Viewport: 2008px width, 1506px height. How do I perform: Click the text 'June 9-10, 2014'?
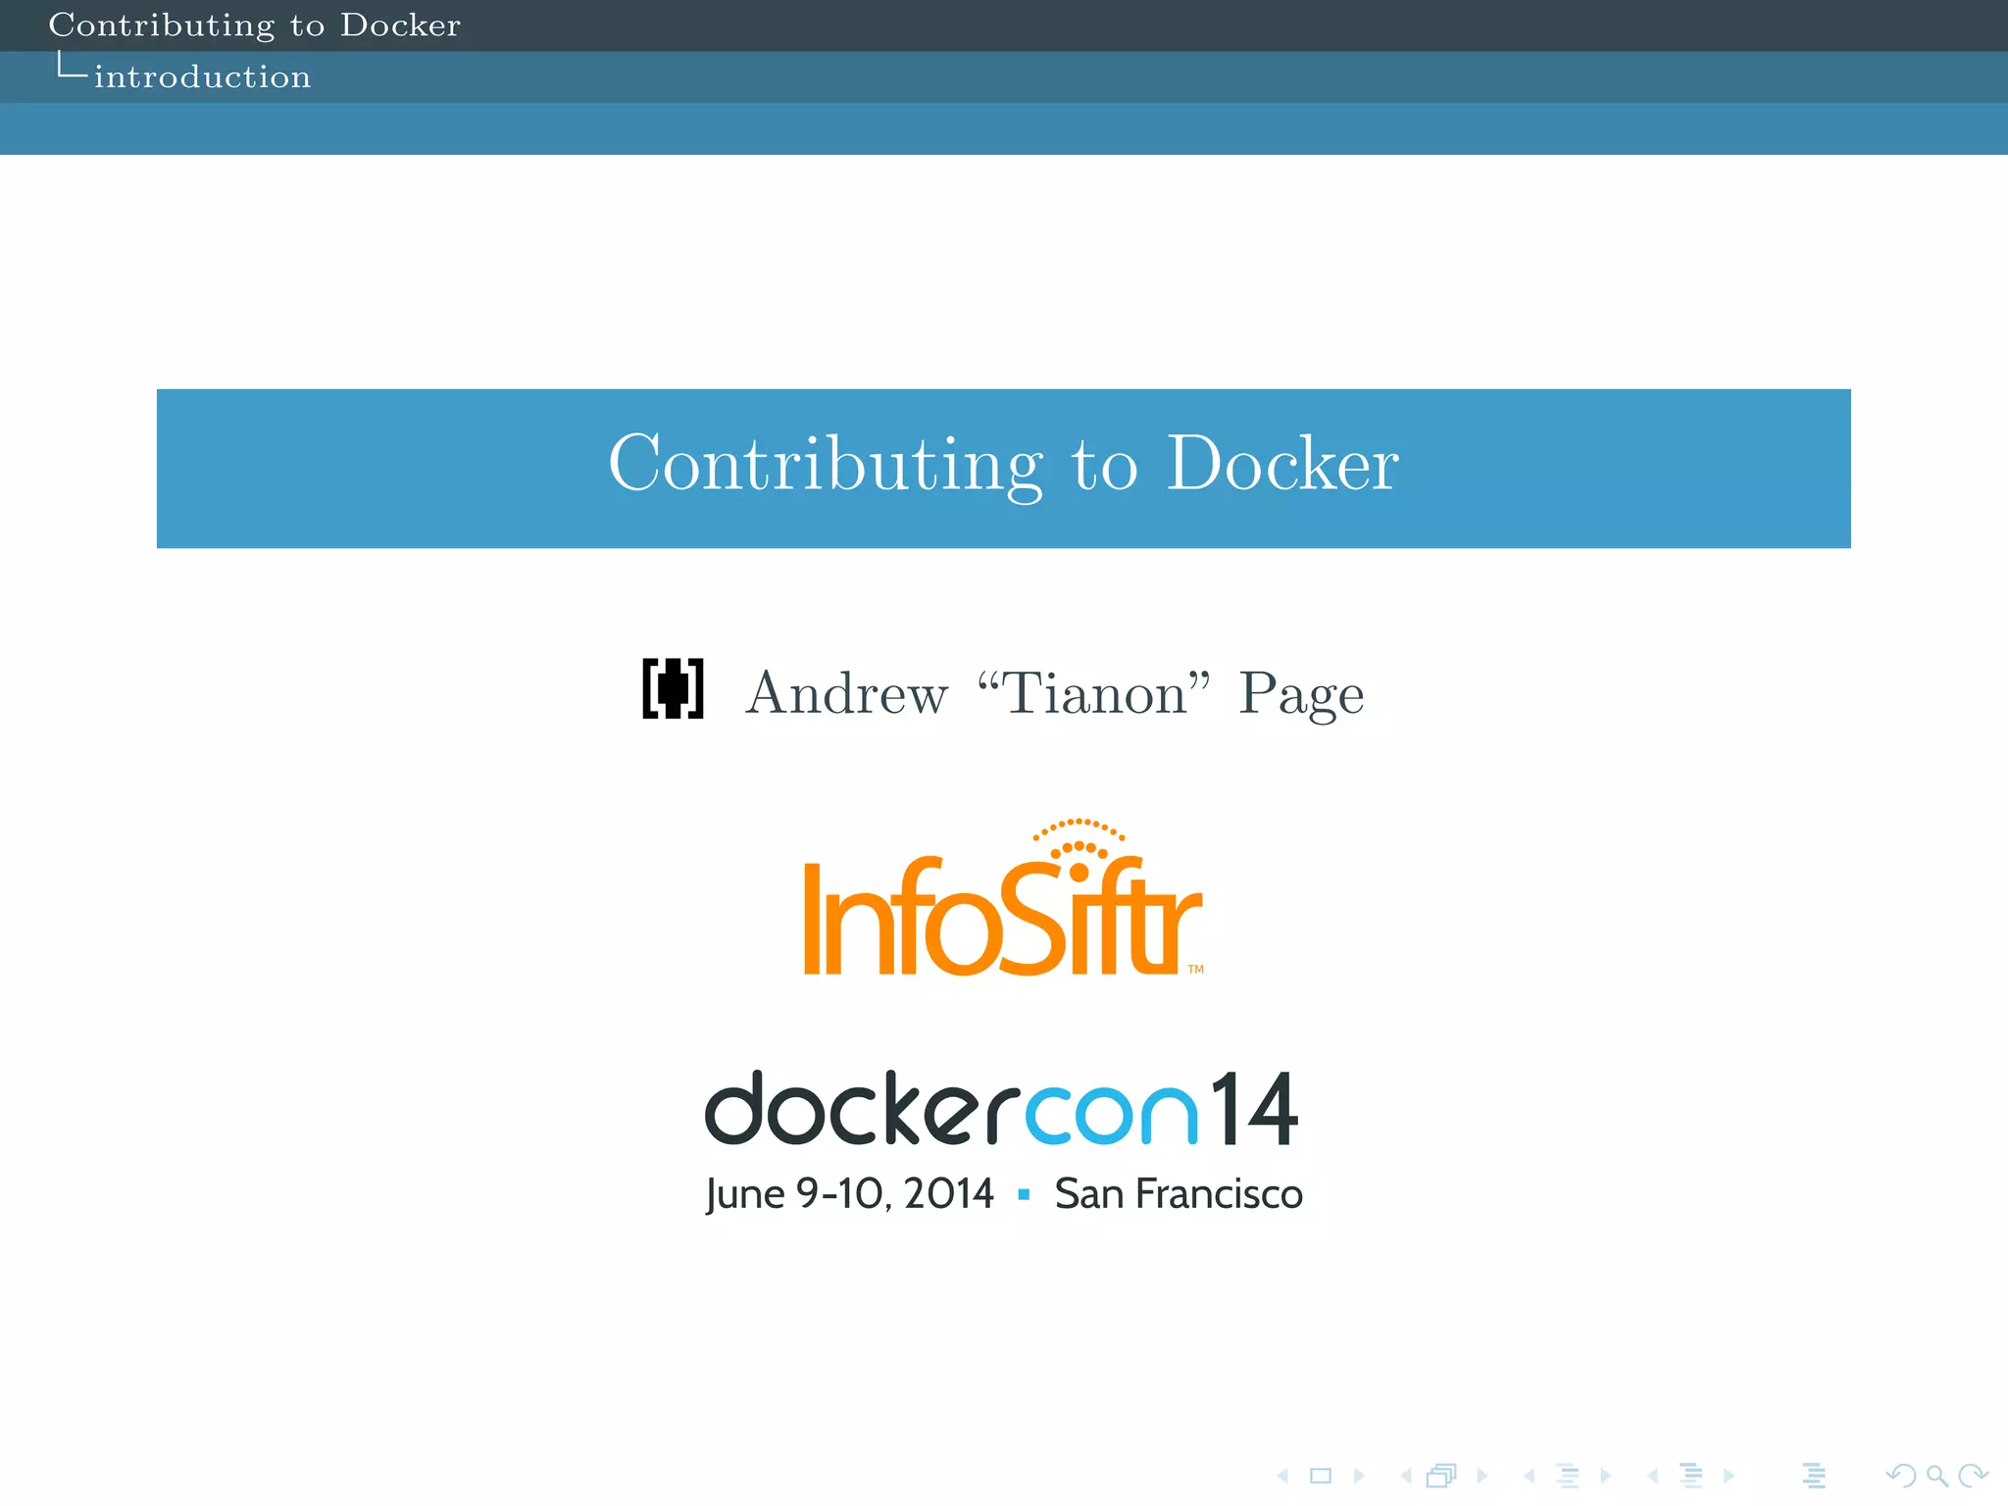pos(849,1194)
